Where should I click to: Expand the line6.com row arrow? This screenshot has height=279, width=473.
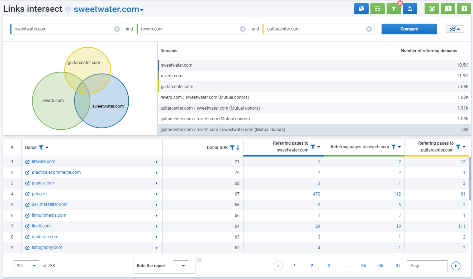[x=157, y=226]
